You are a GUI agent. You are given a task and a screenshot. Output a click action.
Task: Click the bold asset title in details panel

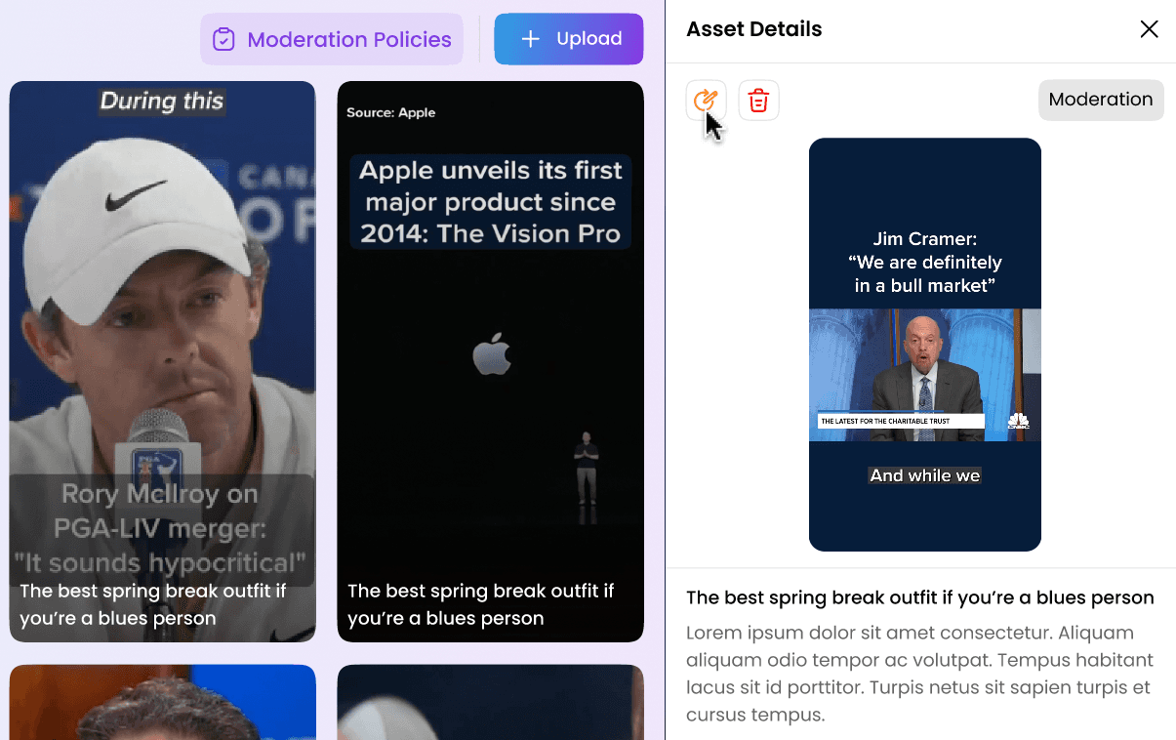[920, 597]
